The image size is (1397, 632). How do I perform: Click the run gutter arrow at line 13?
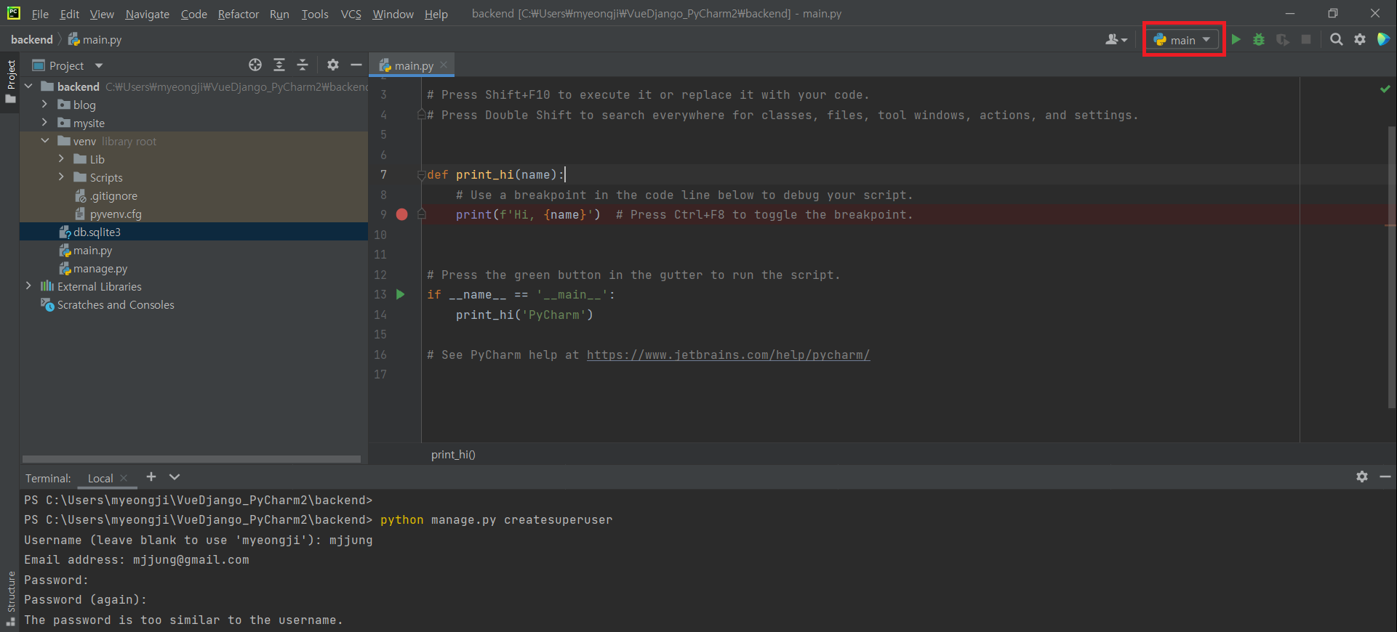point(400,294)
